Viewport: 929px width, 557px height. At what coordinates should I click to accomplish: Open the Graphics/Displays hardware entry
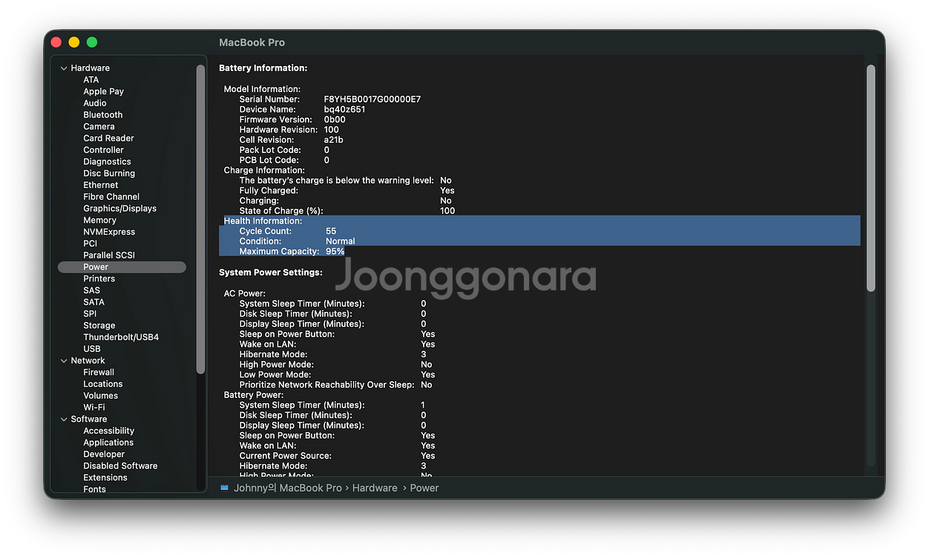(x=119, y=209)
